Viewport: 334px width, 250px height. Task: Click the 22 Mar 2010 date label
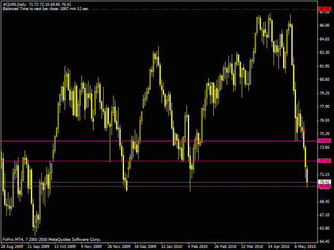[x=252, y=246]
